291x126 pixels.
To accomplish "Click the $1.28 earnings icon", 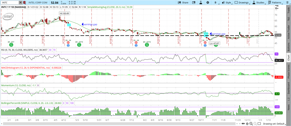I will [x=136, y=43].
